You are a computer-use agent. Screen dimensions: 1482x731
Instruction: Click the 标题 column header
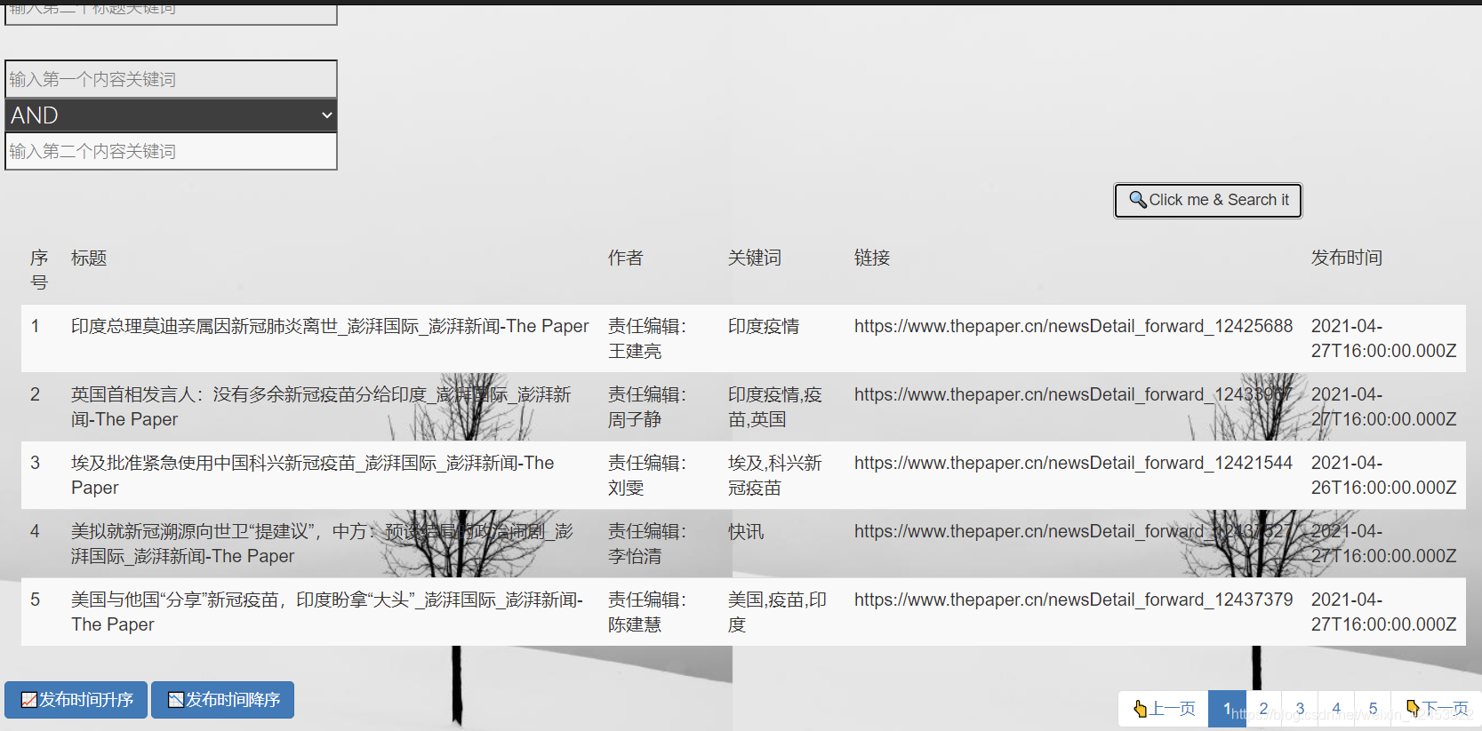[89, 258]
